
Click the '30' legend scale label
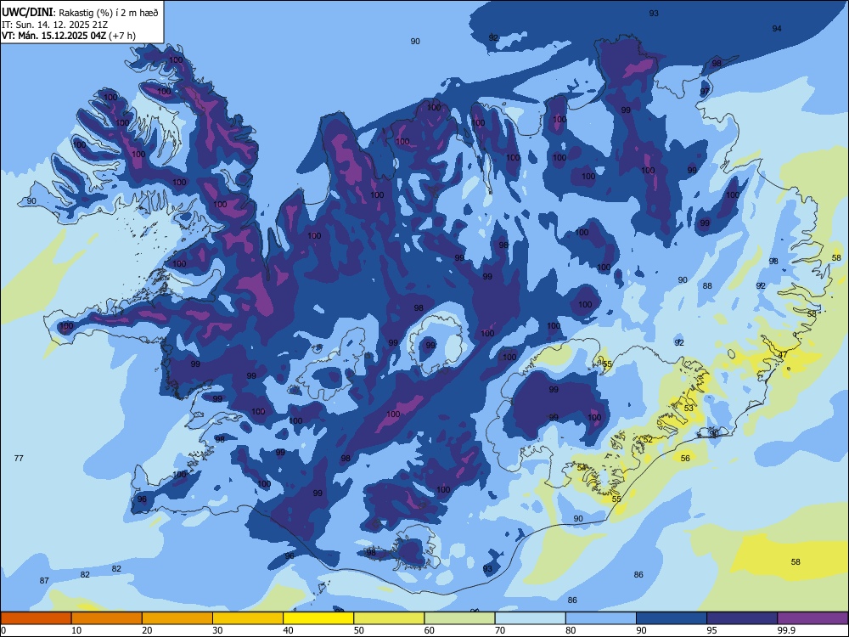[x=217, y=630]
